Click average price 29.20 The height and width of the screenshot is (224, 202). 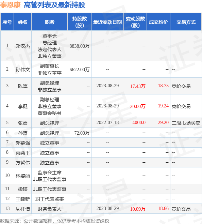point(163,123)
